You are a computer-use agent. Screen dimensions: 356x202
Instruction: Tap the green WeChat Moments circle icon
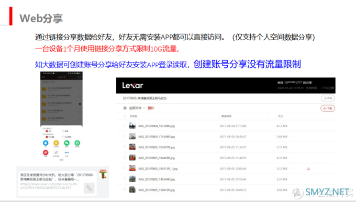point(77,143)
